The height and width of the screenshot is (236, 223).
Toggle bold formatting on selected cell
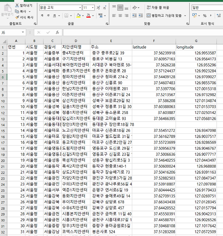click(42, 15)
